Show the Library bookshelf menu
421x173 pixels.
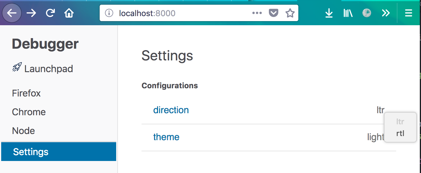coord(348,13)
